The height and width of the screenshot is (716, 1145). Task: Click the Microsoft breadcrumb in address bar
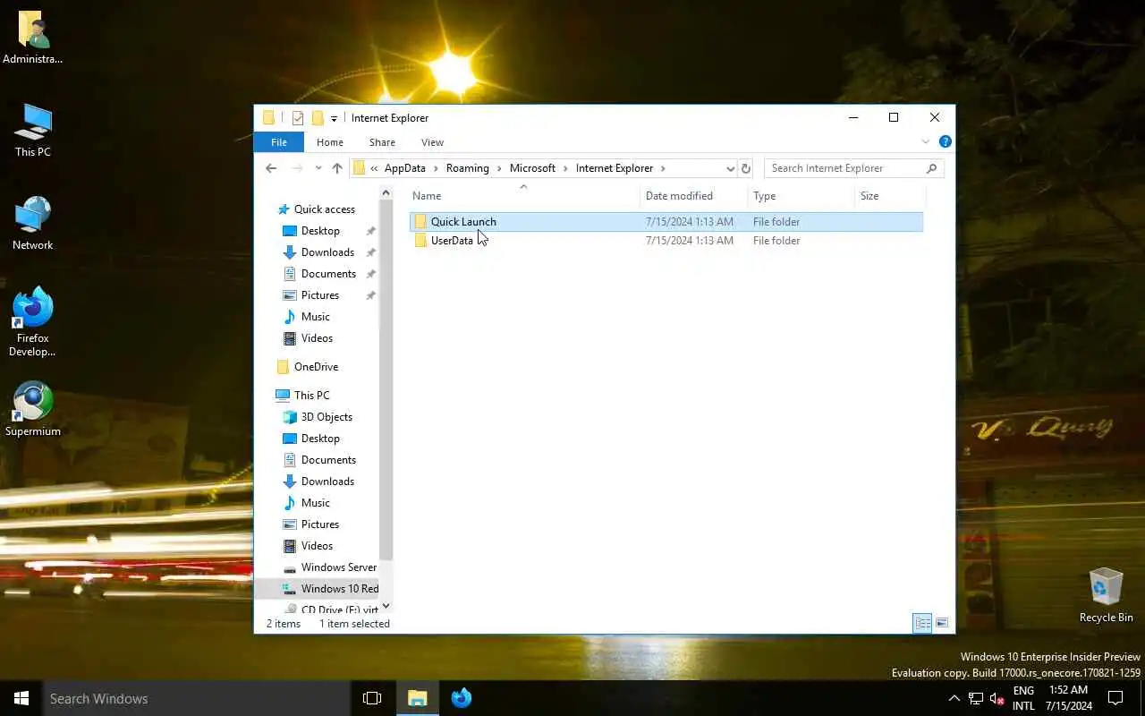click(532, 168)
